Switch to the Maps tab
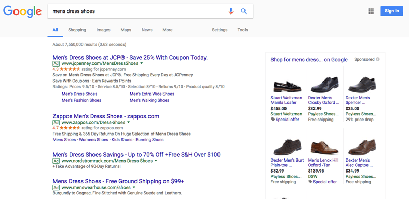 (x=126, y=30)
